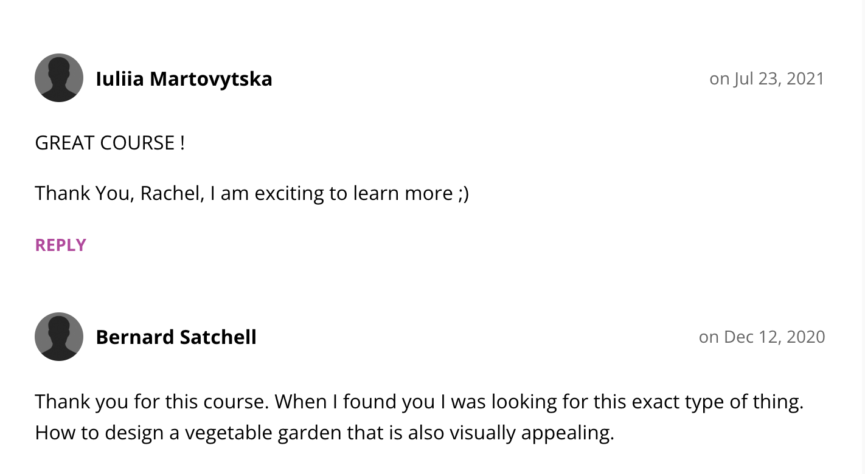
Task: Click the GREAT COURSE ! text line
Action: pyautogui.click(x=109, y=143)
